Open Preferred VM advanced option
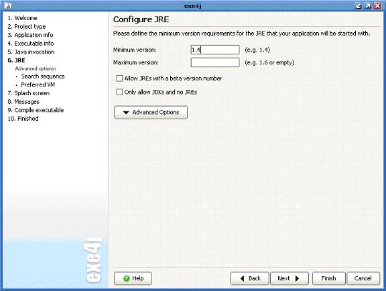 click(38, 84)
